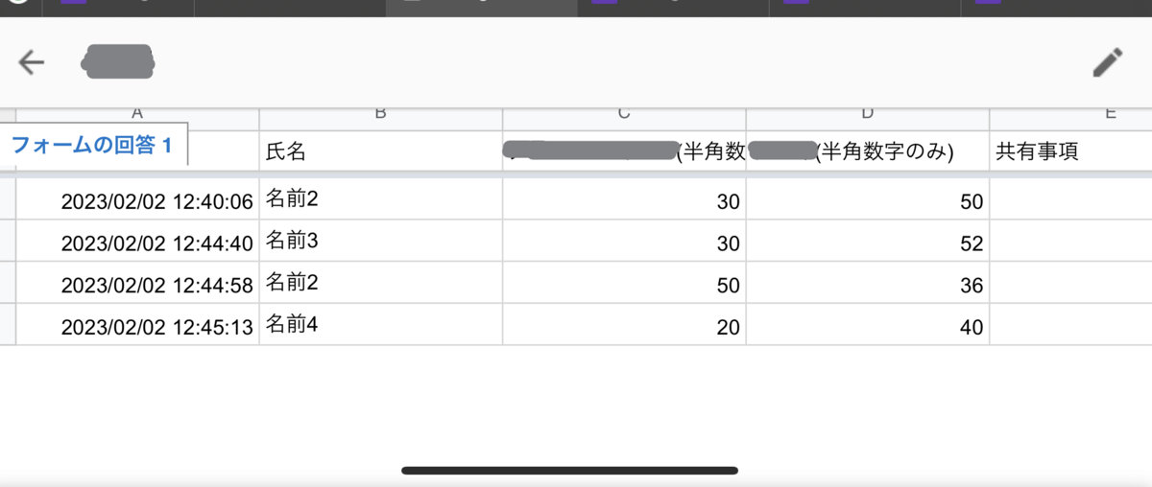Click the 氏名 header cell

[x=380, y=151]
